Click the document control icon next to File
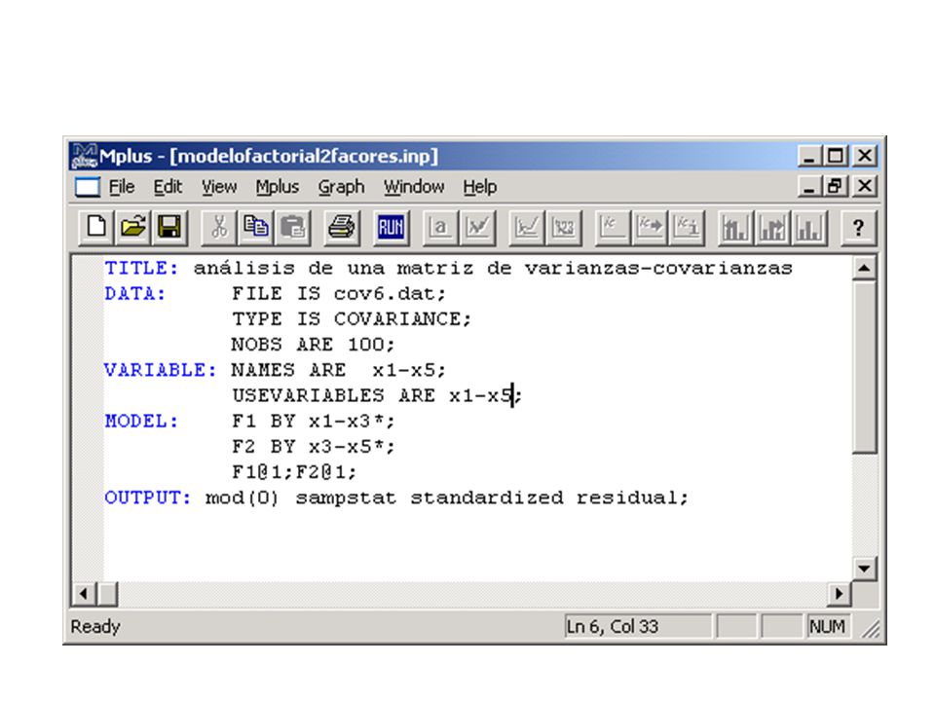 coord(87,187)
